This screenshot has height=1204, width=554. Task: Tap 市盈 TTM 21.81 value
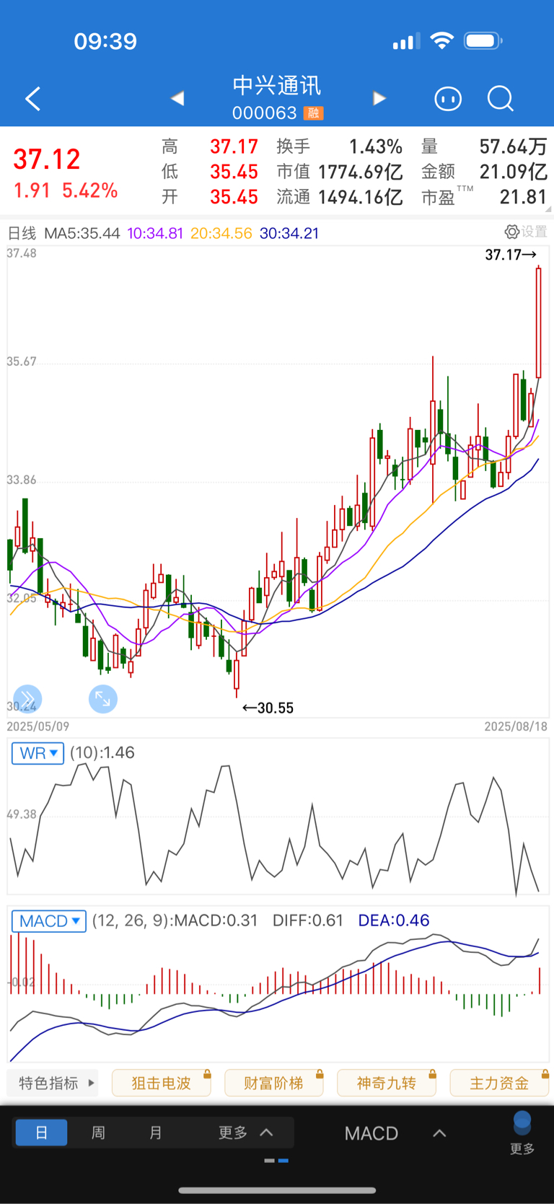524,197
